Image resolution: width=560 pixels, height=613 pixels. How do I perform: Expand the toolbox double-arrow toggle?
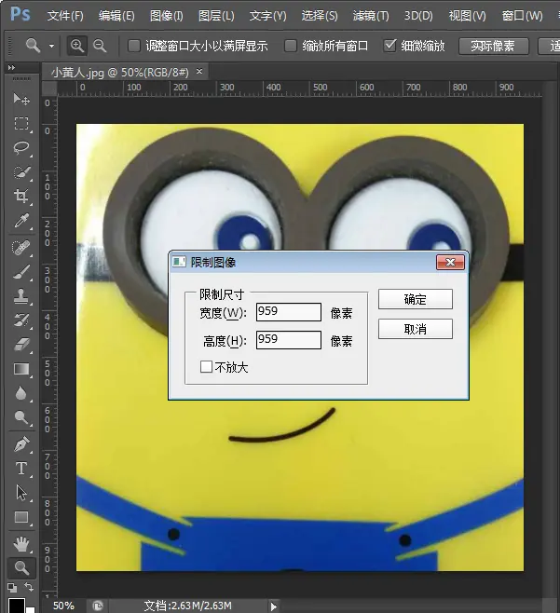pos(11,68)
